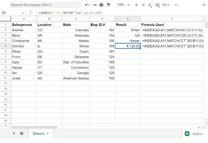
Task: Select column A header
Action: 24,19
